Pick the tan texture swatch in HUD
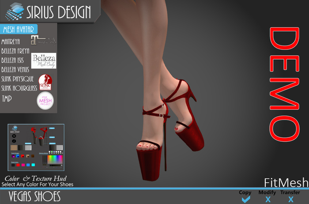Screen dimensions: 309x204 (x=14, y=147)
